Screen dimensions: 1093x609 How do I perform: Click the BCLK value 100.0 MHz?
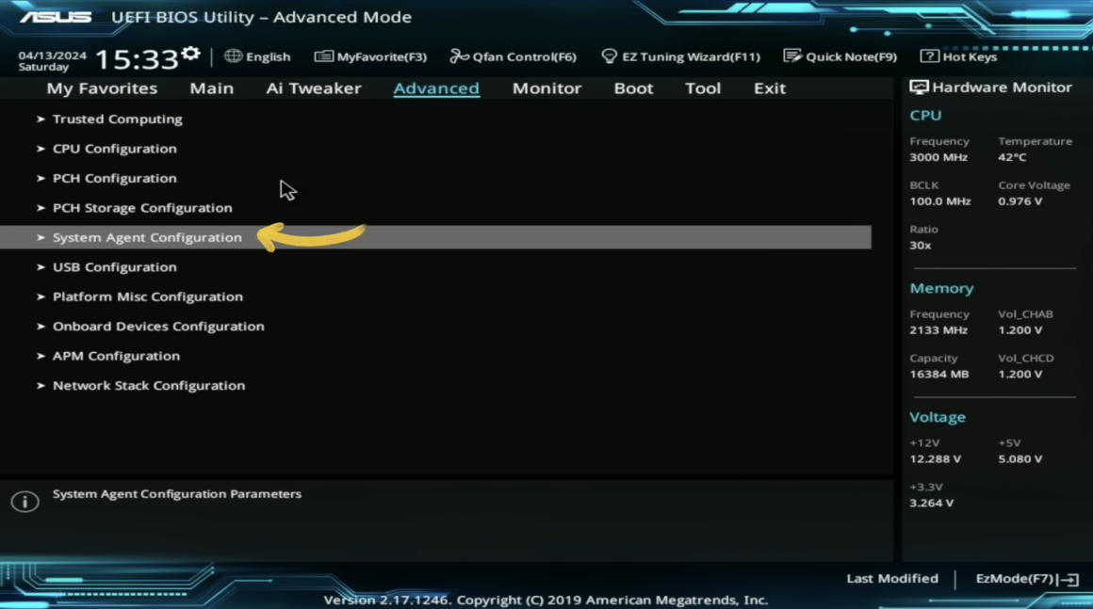coord(940,201)
